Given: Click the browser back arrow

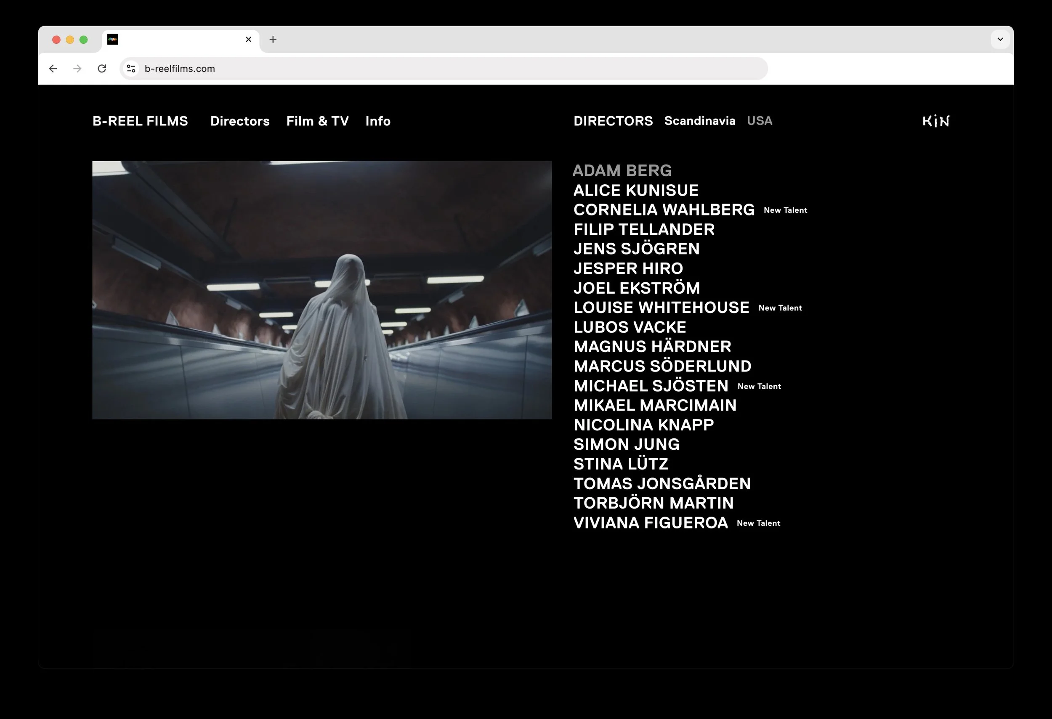Looking at the screenshot, I should point(53,68).
